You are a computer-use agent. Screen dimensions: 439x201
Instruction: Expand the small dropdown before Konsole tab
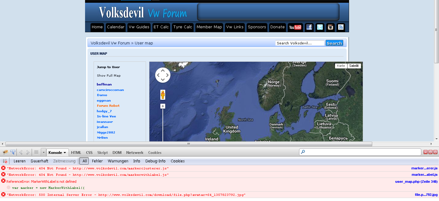[x=44, y=152]
